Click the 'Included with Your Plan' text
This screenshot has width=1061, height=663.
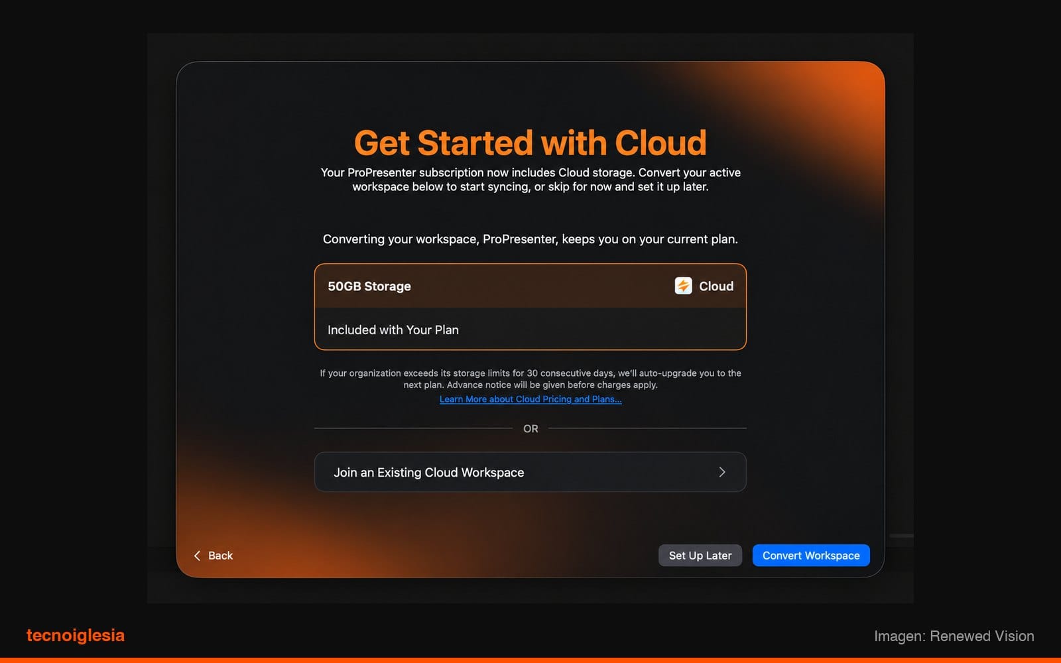[393, 330]
